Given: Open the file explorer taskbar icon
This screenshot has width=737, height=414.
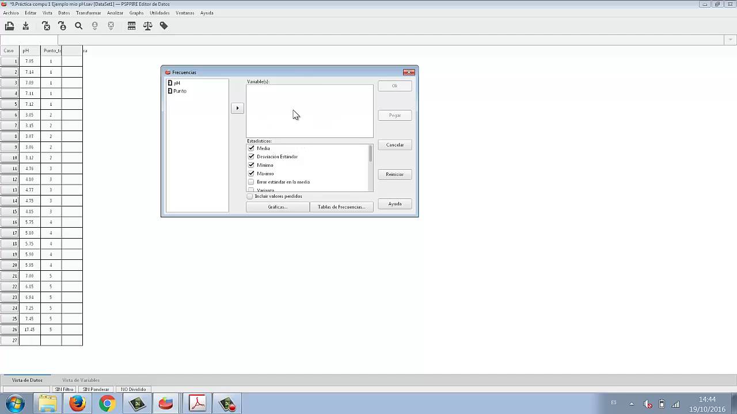Looking at the screenshot, I should coord(48,404).
